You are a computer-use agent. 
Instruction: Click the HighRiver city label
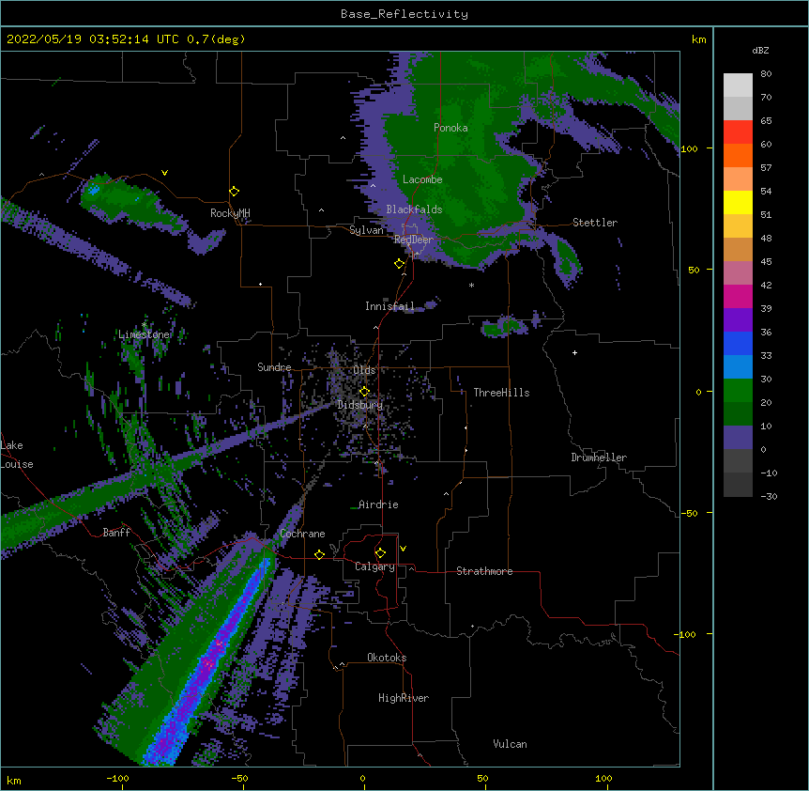point(404,698)
